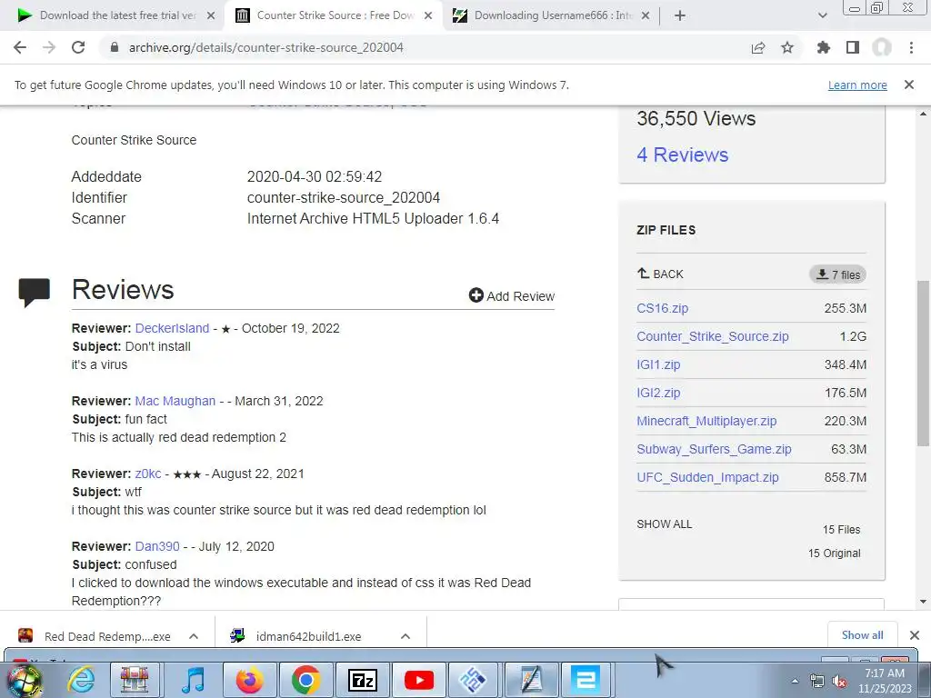Open YouTube taskbar icon
This screenshot has width=931, height=698.
[x=418, y=680]
